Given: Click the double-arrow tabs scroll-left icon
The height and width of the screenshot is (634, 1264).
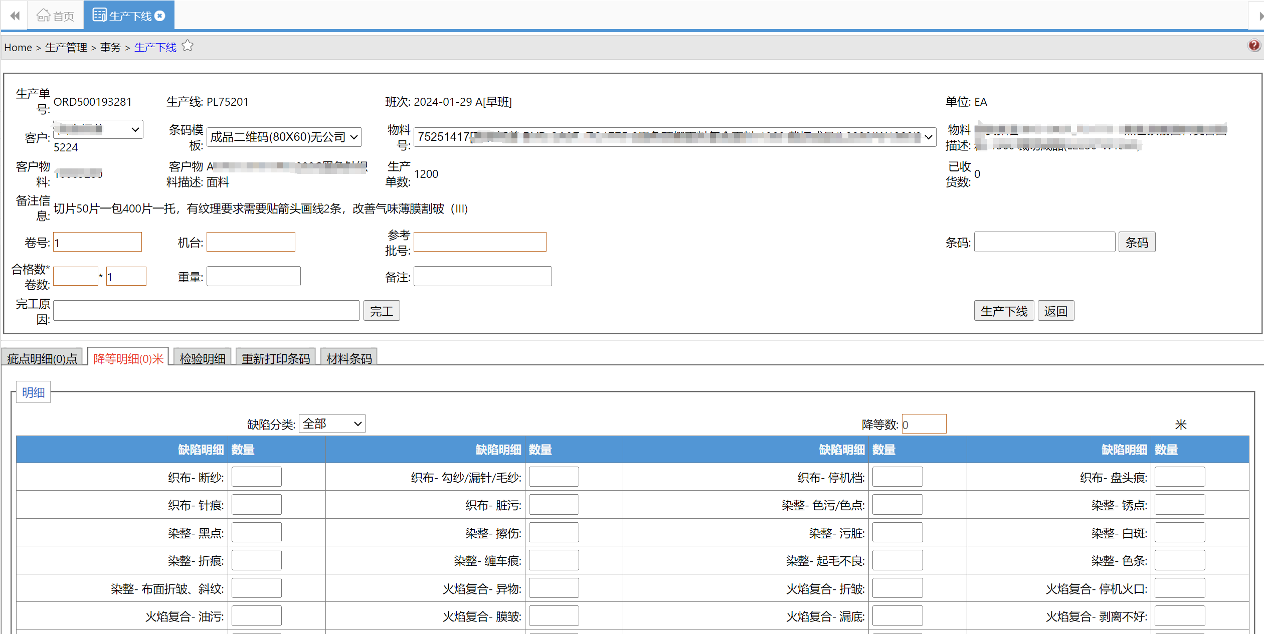Looking at the screenshot, I should [15, 16].
